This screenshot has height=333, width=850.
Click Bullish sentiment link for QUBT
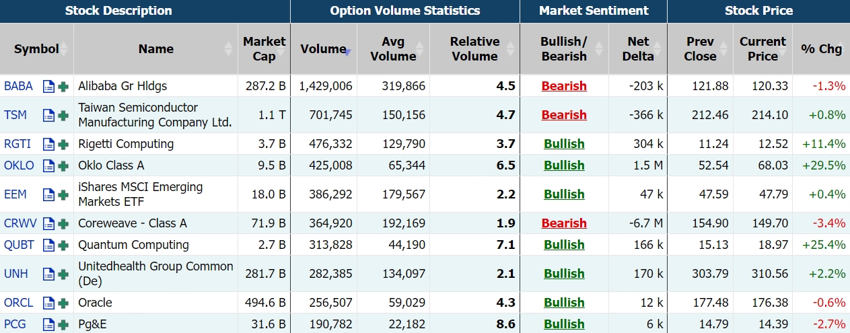point(564,245)
